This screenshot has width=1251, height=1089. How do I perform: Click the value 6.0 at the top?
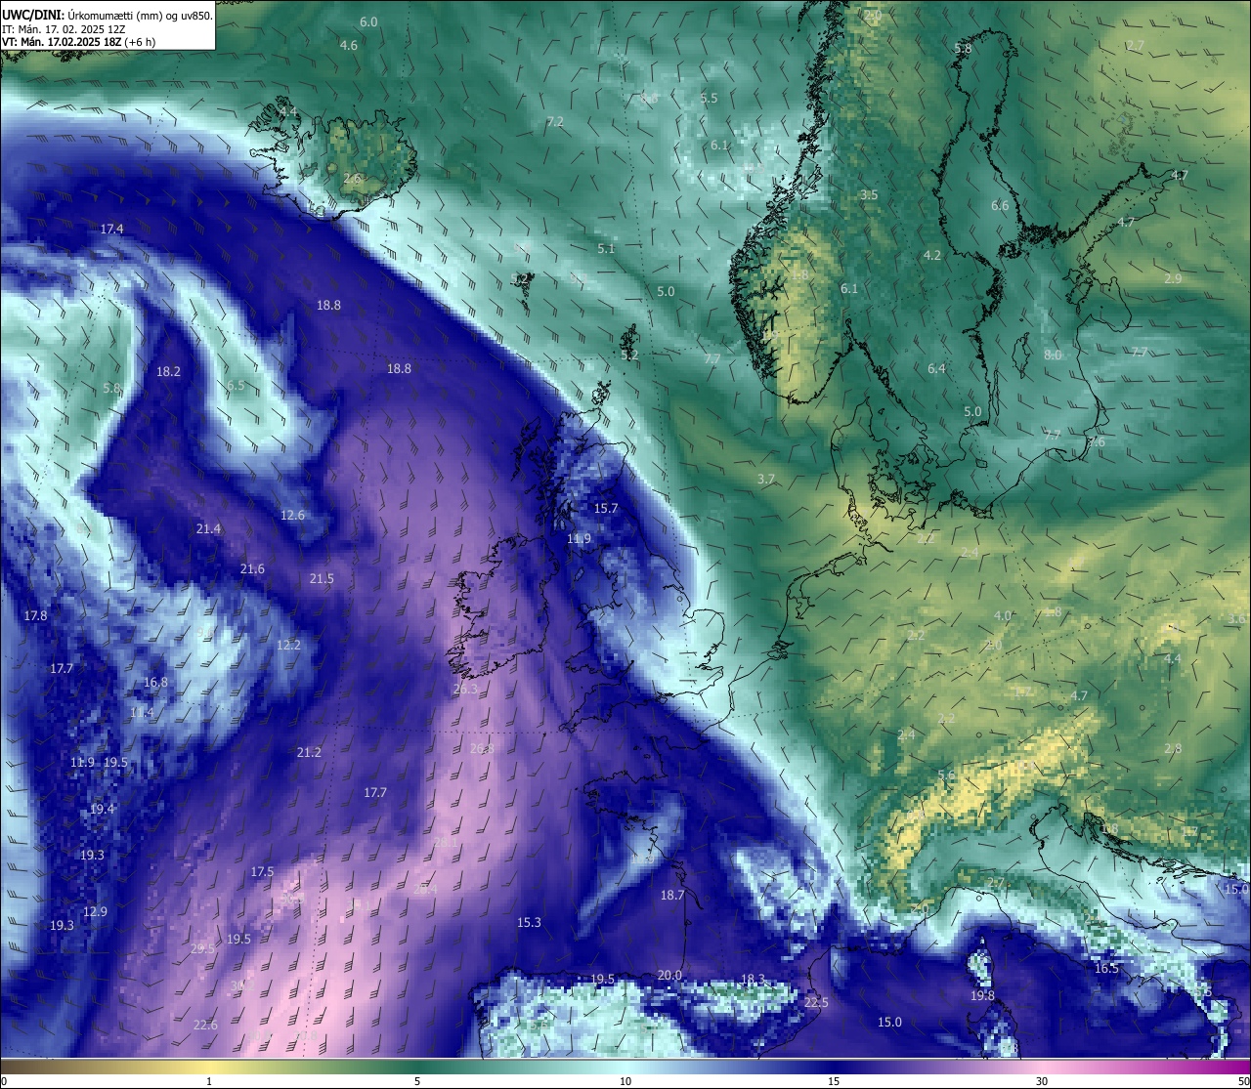(368, 22)
